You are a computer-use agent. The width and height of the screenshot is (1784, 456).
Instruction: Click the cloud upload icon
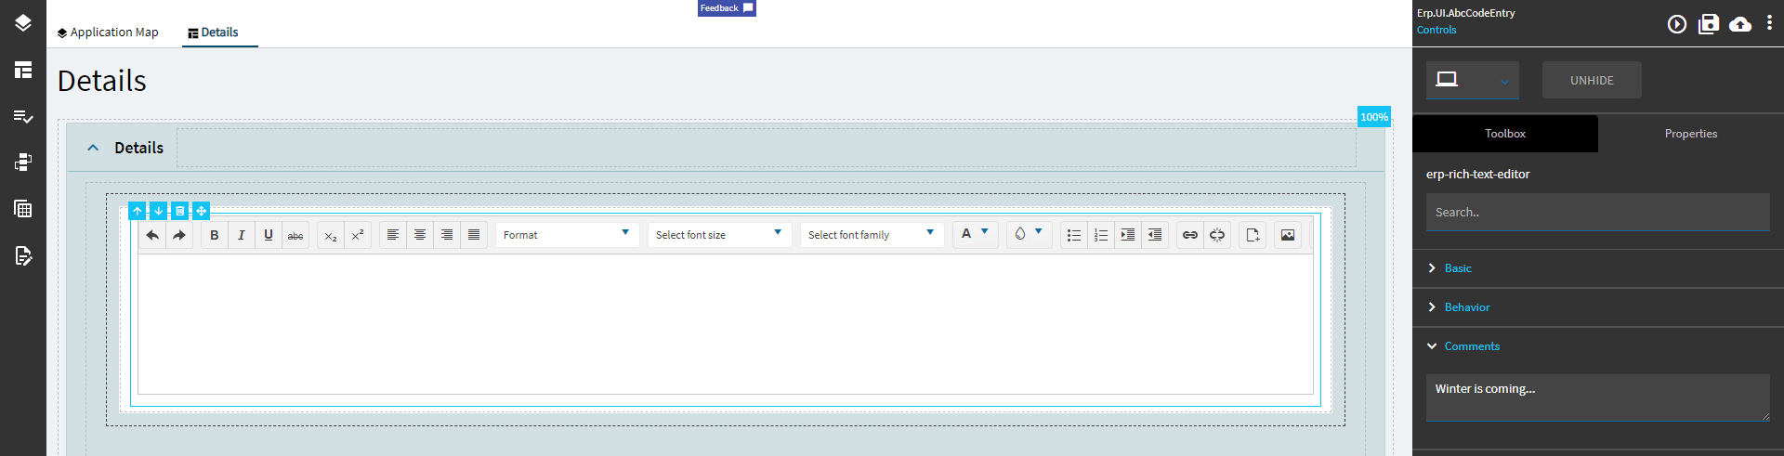point(1740,24)
